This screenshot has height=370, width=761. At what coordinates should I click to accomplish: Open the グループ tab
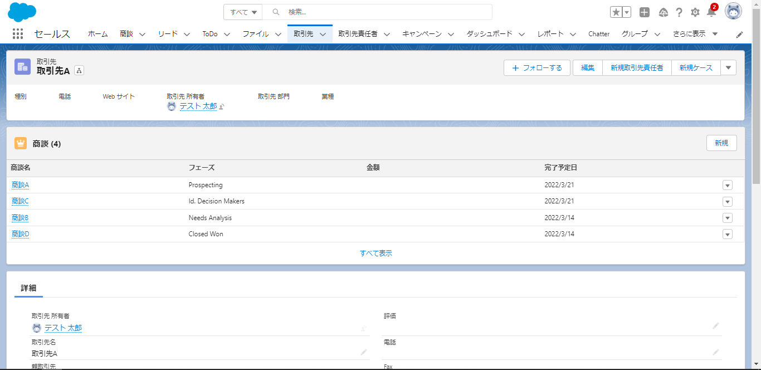(x=635, y=34)
